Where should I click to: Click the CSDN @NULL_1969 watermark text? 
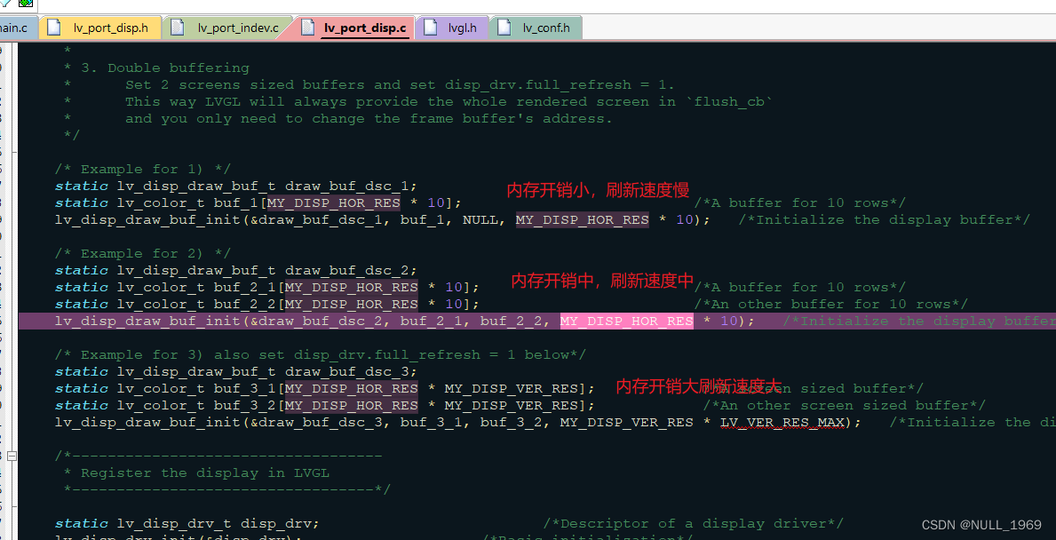point(981,525)
